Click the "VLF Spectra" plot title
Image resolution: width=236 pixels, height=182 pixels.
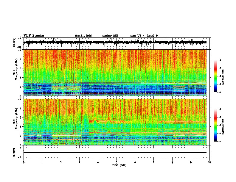coord(34,36)
